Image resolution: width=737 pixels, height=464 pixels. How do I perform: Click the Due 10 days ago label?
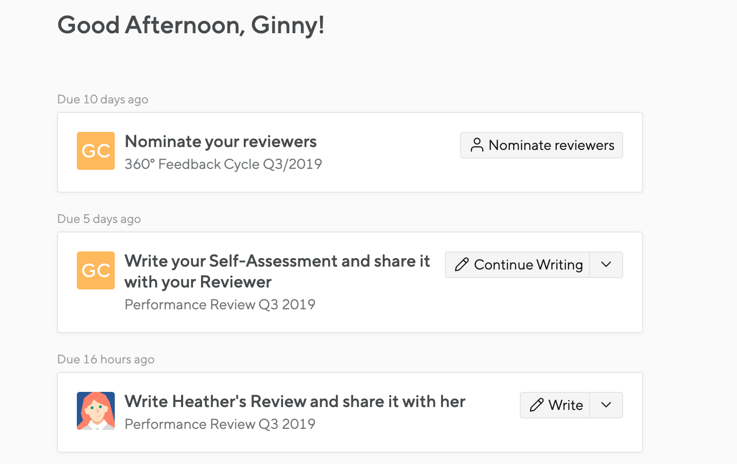103,99
